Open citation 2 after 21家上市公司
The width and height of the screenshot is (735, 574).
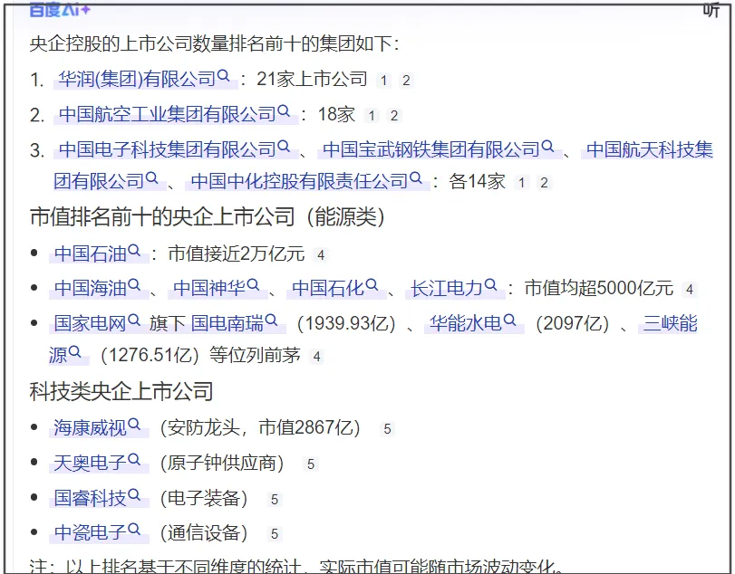pyautogui.click(x=406, y=81)
